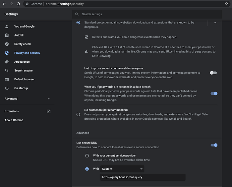The width and height of the screenshot is (232, 187).
Task: Open Extensions via the external link icon
Action: [49, 111]
